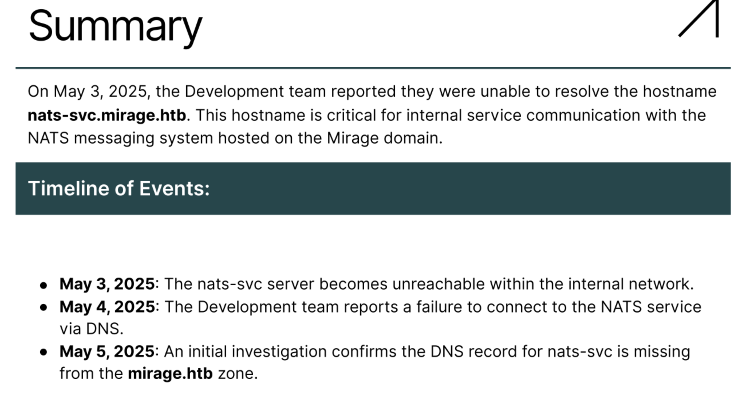The image size is (735, 395).
Task: Click the horizontal divider line under Summary
Action: [x=373, y=68]
